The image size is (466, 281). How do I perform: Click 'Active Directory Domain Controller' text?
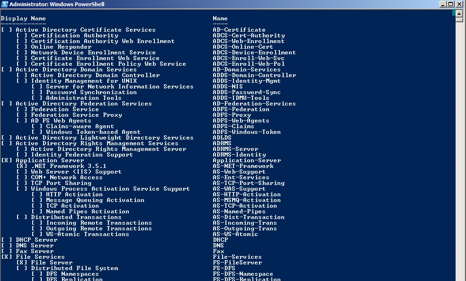pos(95,75)
